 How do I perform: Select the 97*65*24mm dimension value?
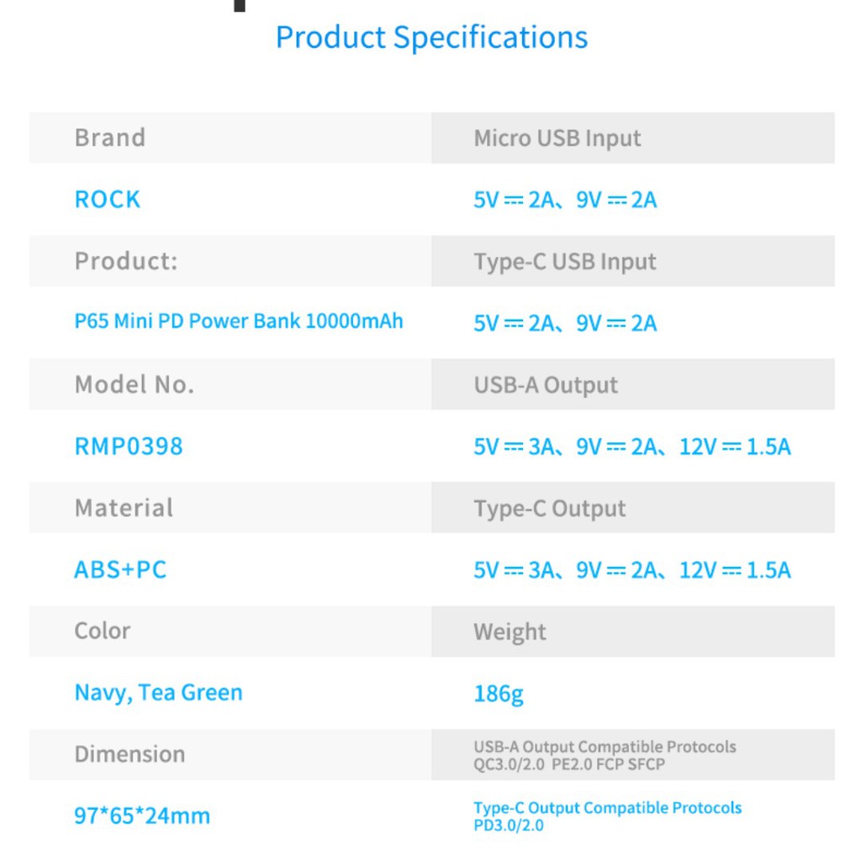[142, 816]
